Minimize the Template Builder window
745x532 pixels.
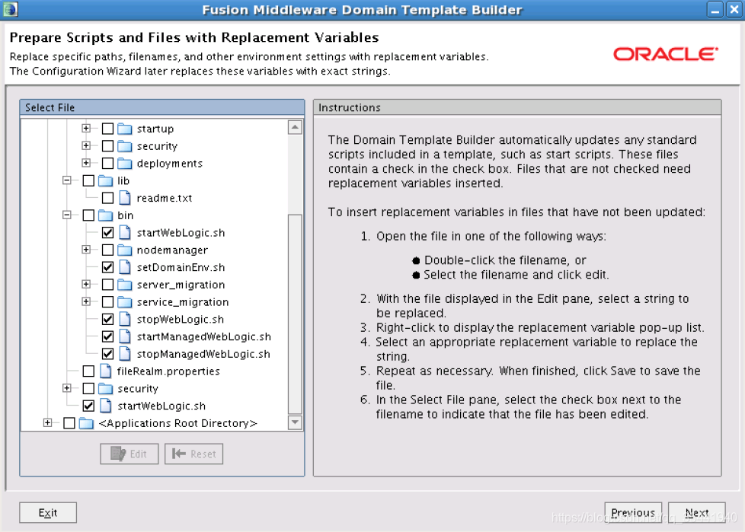tap(715, 9)
